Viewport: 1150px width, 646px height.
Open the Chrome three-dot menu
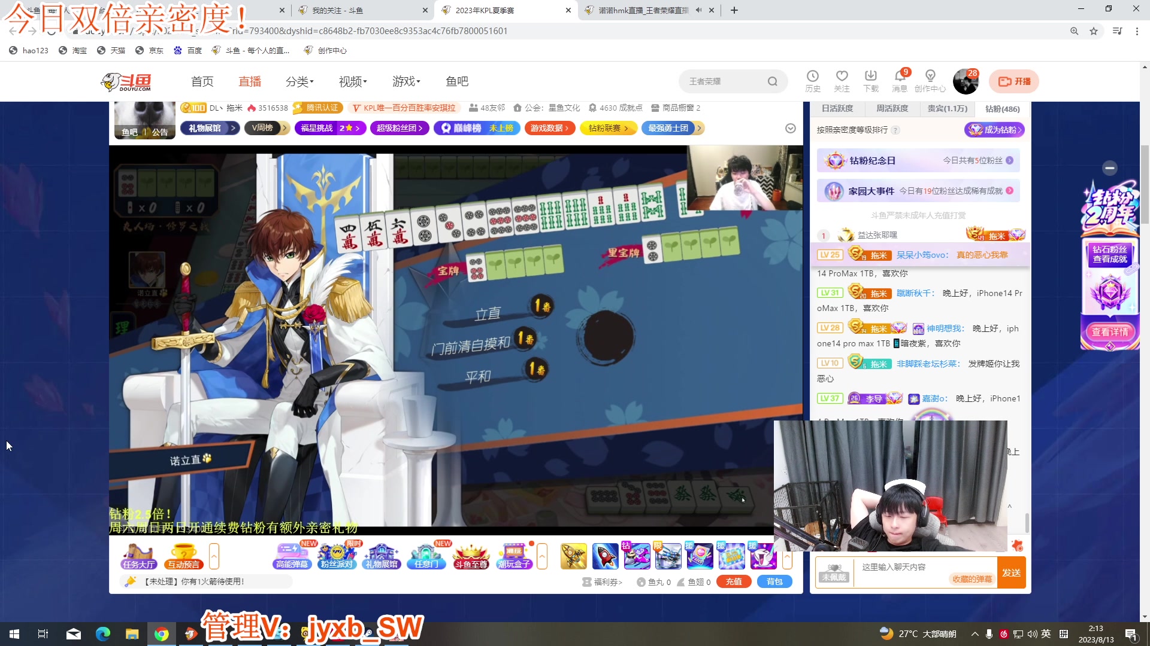pos(1137,31)
